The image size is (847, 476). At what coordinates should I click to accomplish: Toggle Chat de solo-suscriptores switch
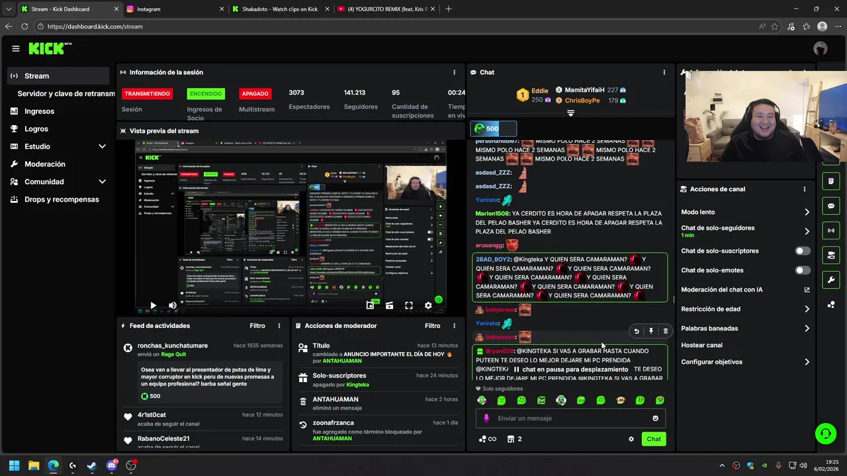pyautogui.click(x=803, y=251)
